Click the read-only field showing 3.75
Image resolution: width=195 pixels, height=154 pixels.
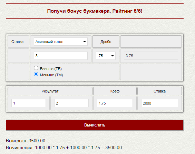(x=151, y=56)
